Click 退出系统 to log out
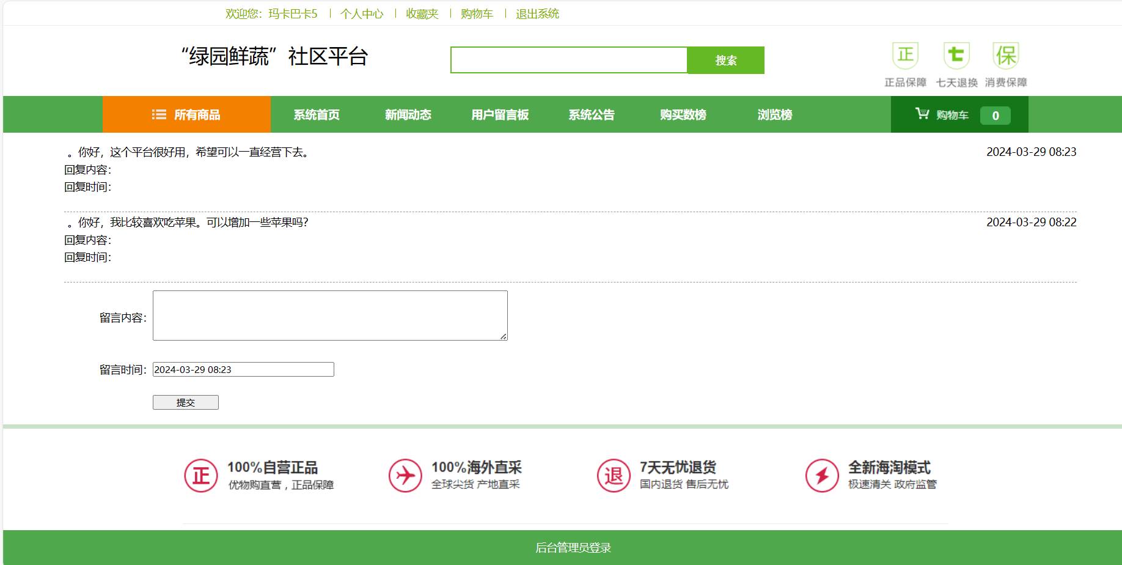1122x565 pixels. pos(537,13)
